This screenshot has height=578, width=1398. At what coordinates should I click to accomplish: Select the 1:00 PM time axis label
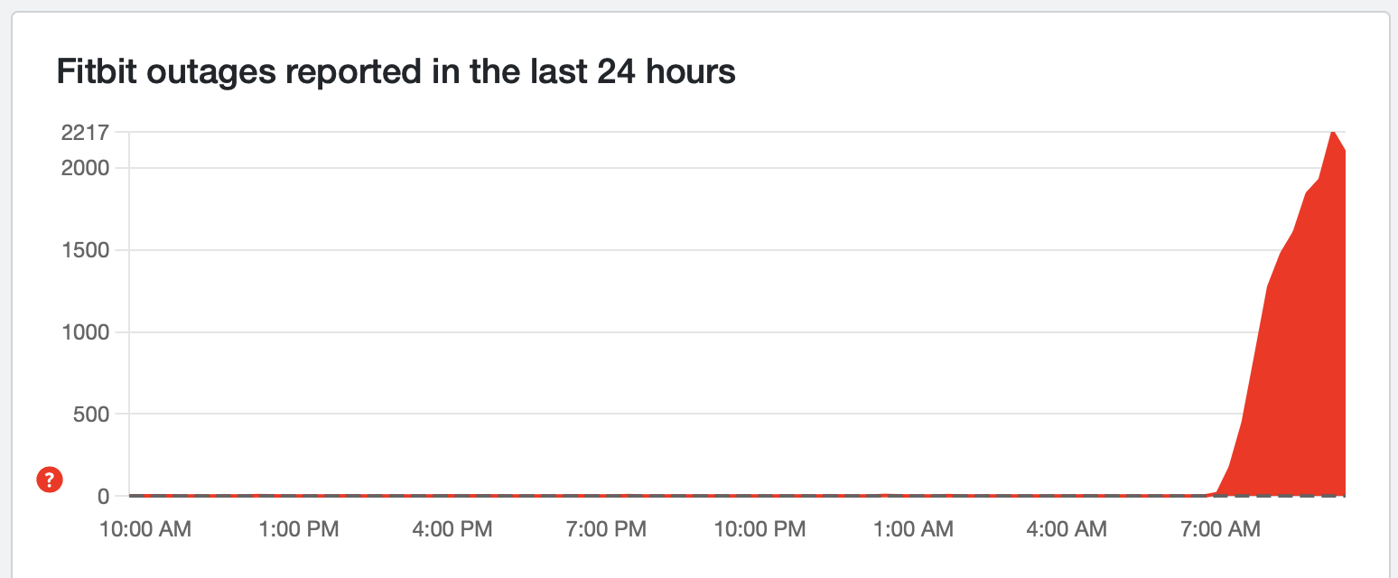(299, 529)
